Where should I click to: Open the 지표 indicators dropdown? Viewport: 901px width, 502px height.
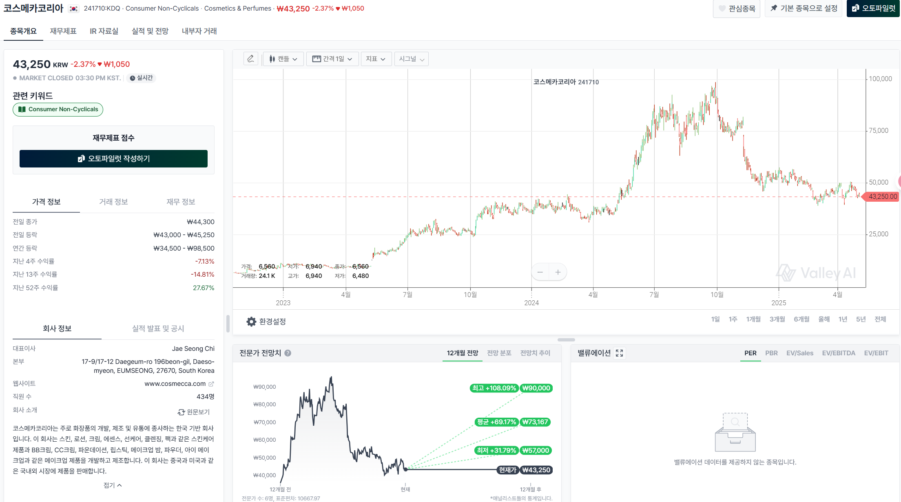click(x=376, y=59)
